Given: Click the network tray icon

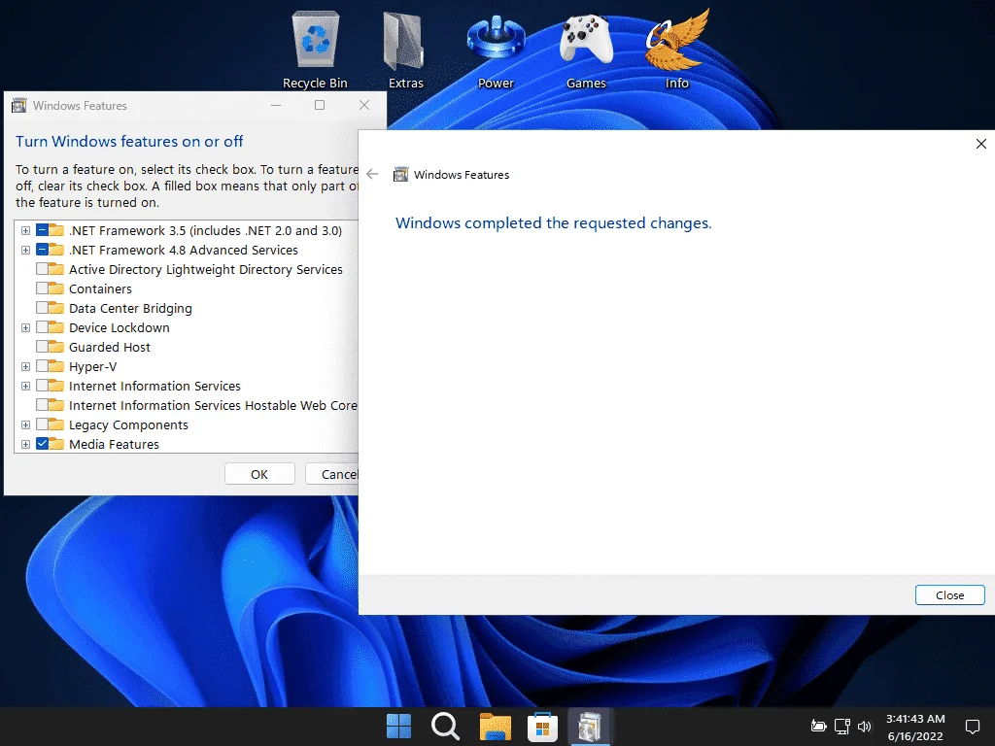Looking at the screenshot, I should click(x=842, y=726).
